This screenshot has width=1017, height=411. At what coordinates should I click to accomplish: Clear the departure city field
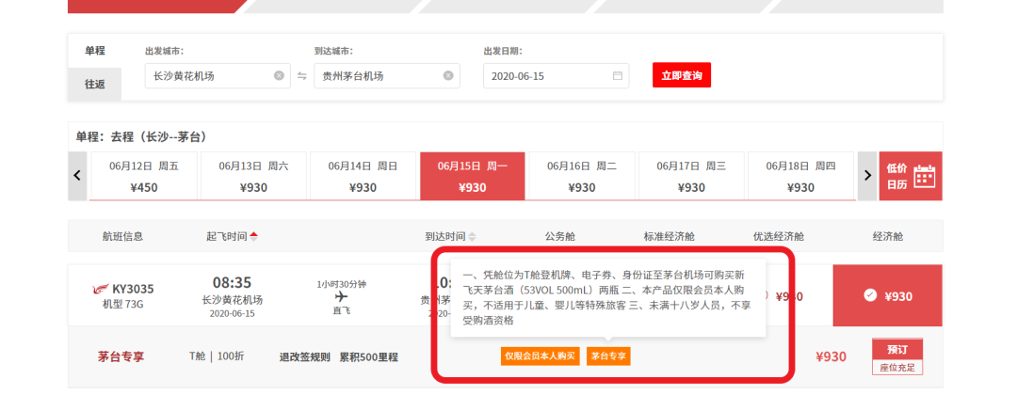[x=279, y=76]
